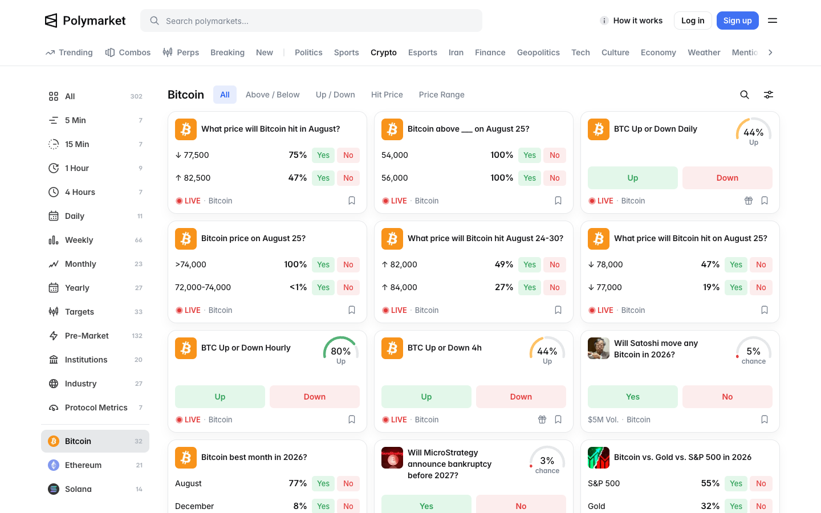Bookmark 'What price will Bitcoin hit in August?'
This screenshot has height=513, width=821.
[352, 201]
